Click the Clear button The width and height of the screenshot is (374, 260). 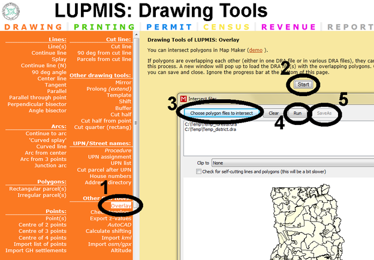point(273,113)
